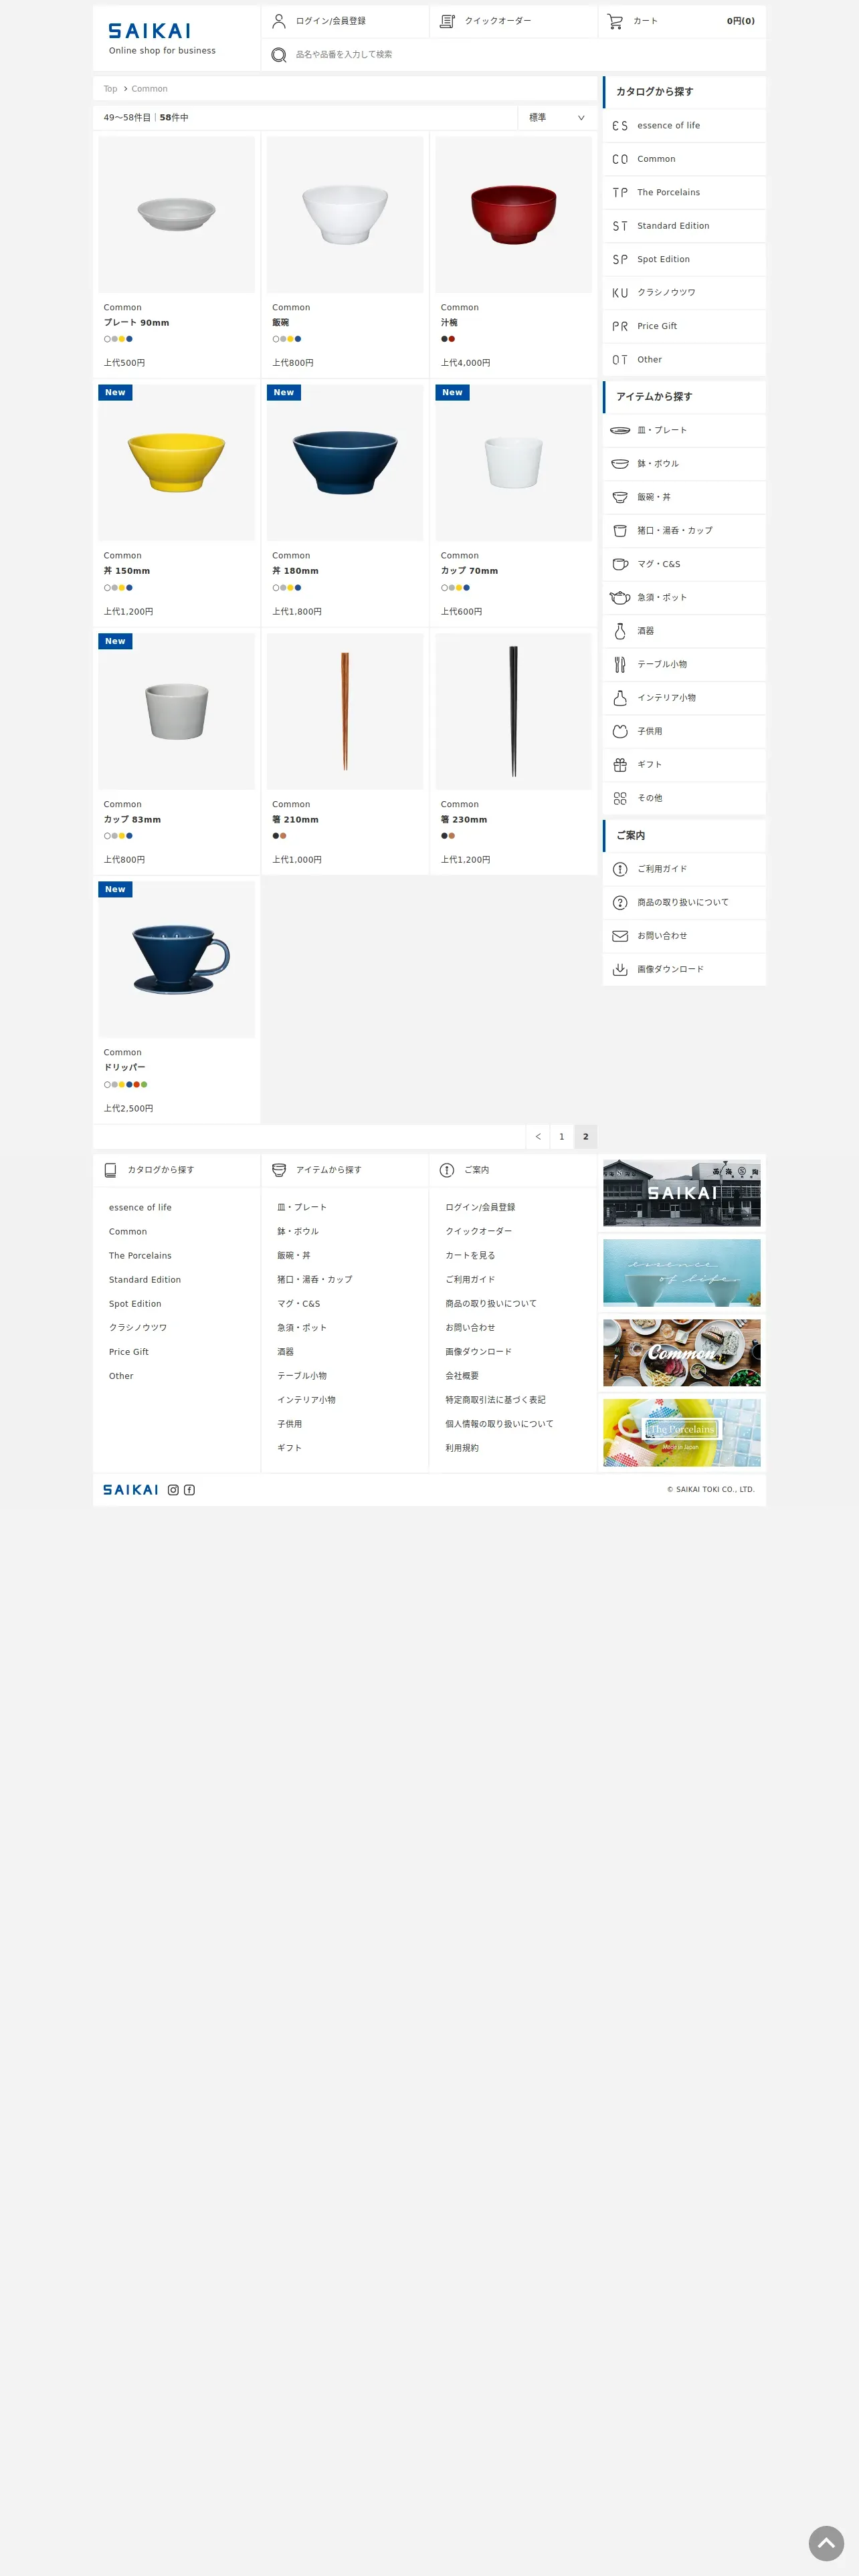Click the vase icon for インテリア小物

tap(620, 698)
